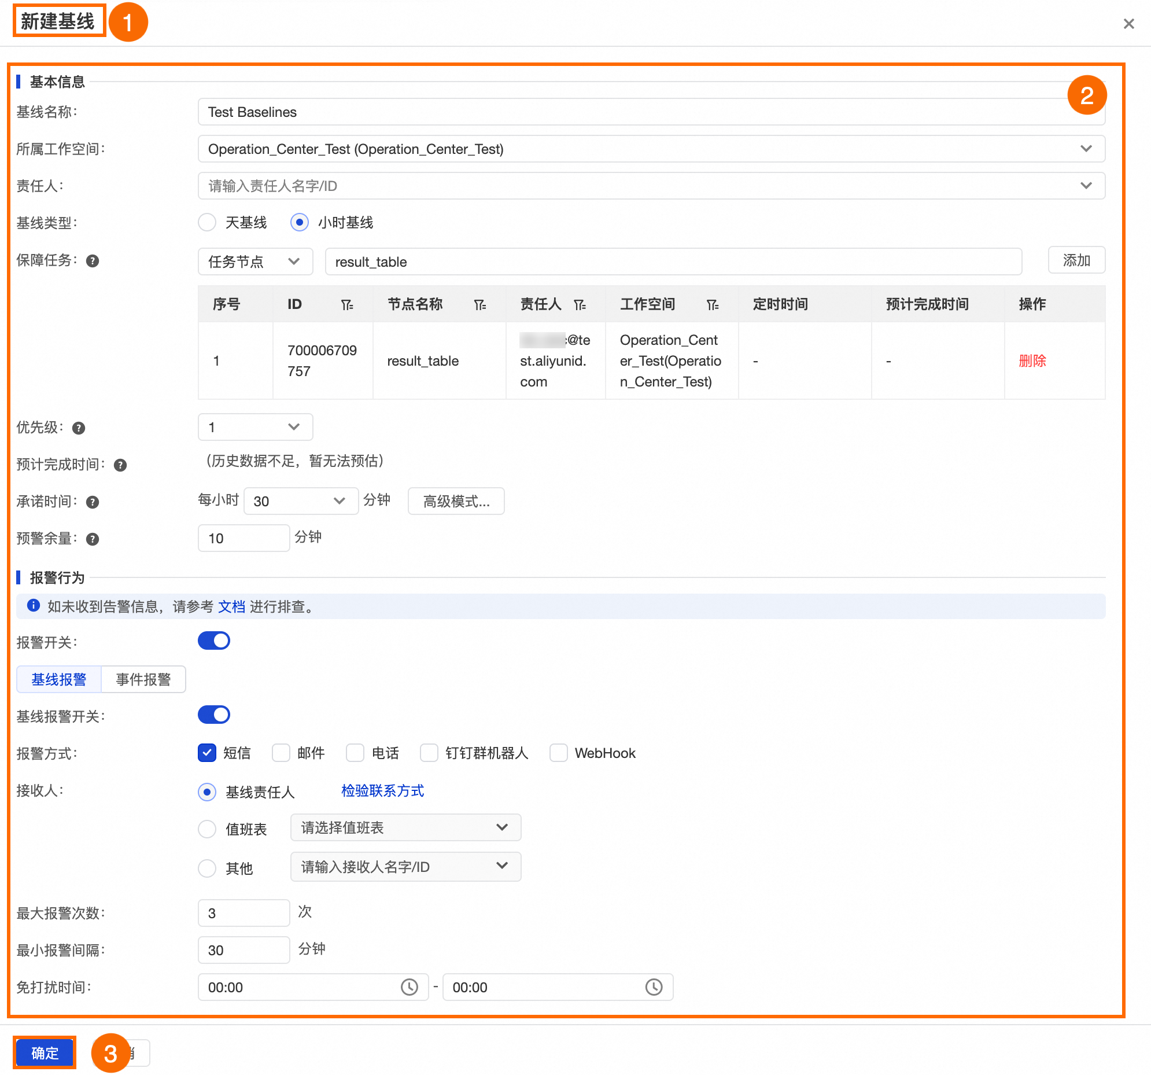Screen dimensions: 1151x1075
Task: Click the 确定 button
Action: 45,1052
